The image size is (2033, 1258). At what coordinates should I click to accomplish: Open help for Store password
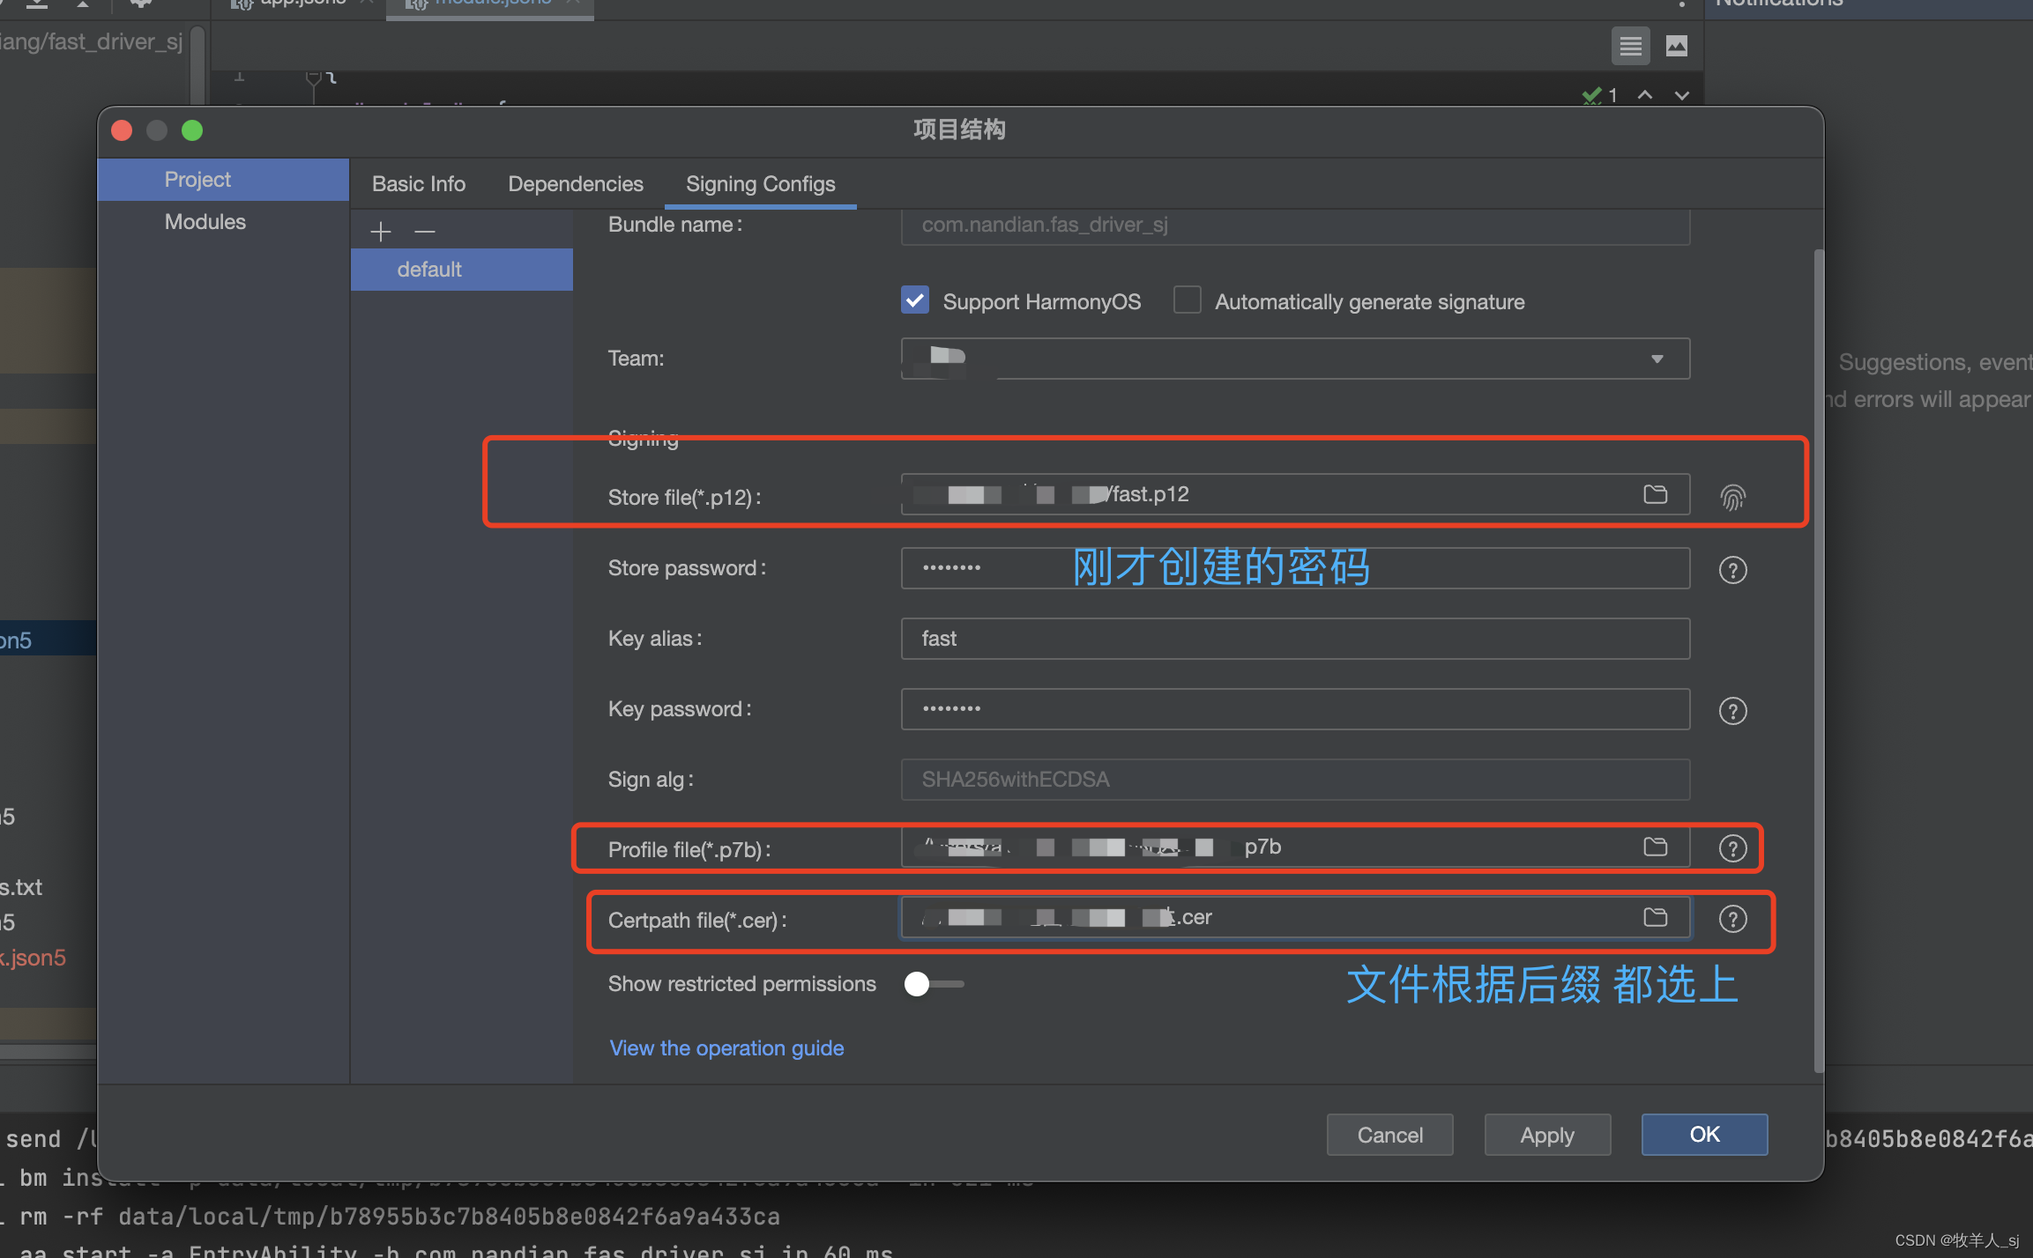(x=1732, y=570)
